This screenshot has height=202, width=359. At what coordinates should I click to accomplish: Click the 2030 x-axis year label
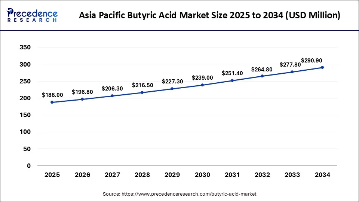[x=202, y=175]
